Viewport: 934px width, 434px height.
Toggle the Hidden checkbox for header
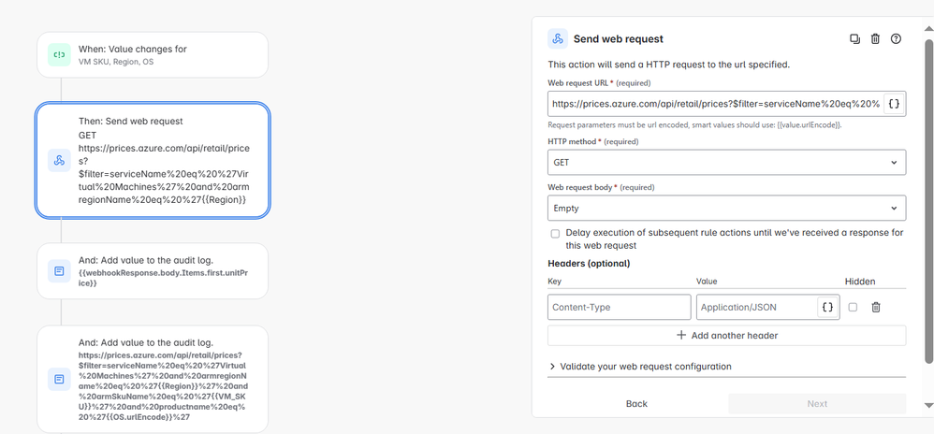point(853,307)
